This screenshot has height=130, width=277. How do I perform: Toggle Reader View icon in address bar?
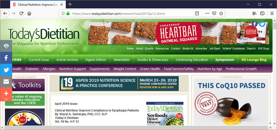[x=197, y=13]
